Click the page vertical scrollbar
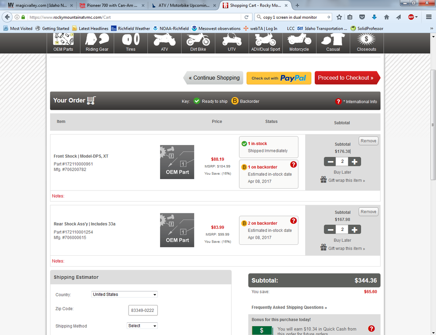The width and height of the screenshot is (436, 335). (x=433, y=125)
